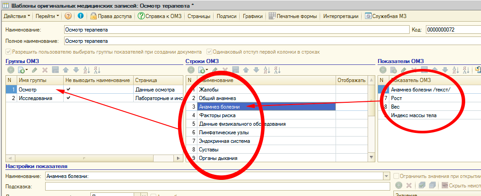
Task: Open the Действия dropdown menu
Action: coord(17,16)
